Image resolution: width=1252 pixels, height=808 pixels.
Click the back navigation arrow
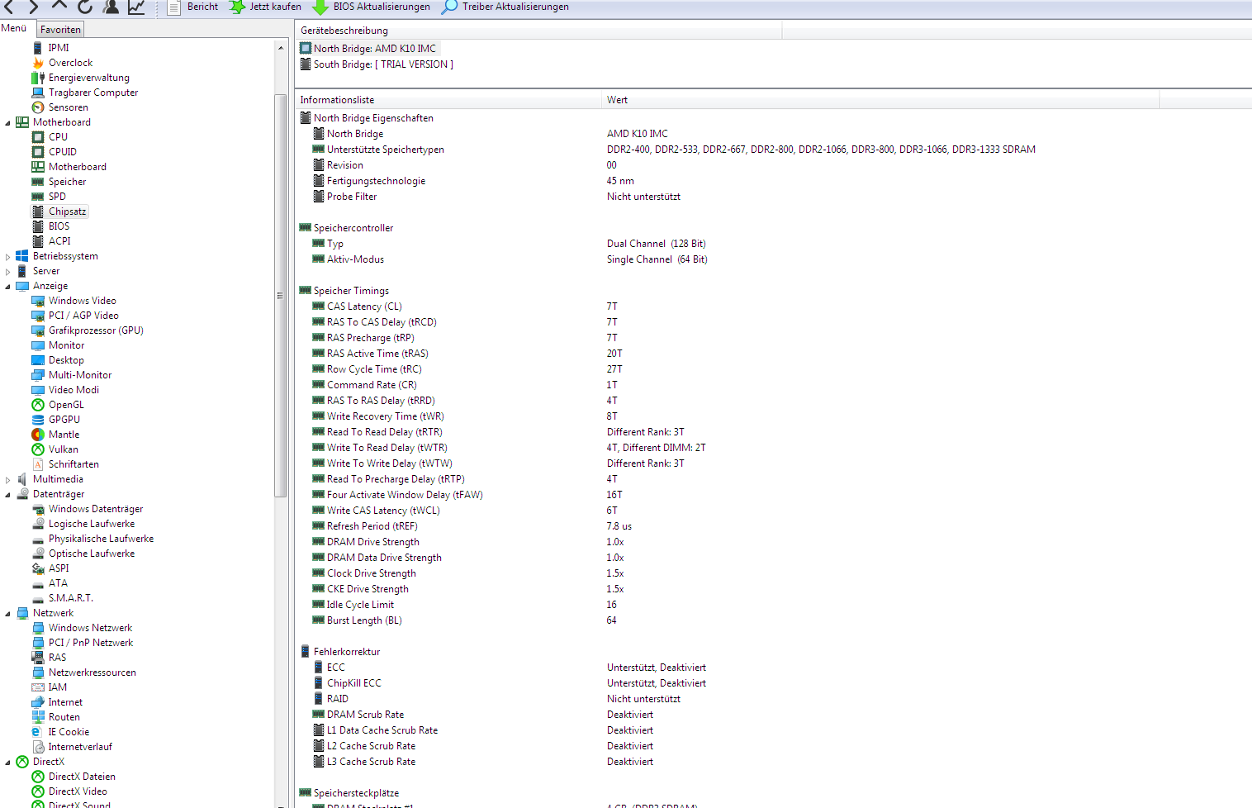pyautogui.click(x=7, y=6)
